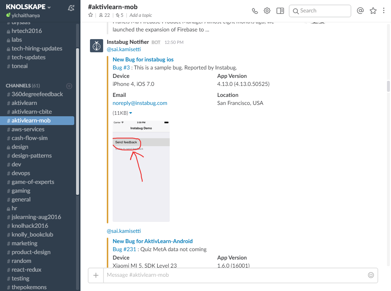391x291 pixels.
Task: Open New Bug for AktivLearn-Android link
Action: pos(153,241)
